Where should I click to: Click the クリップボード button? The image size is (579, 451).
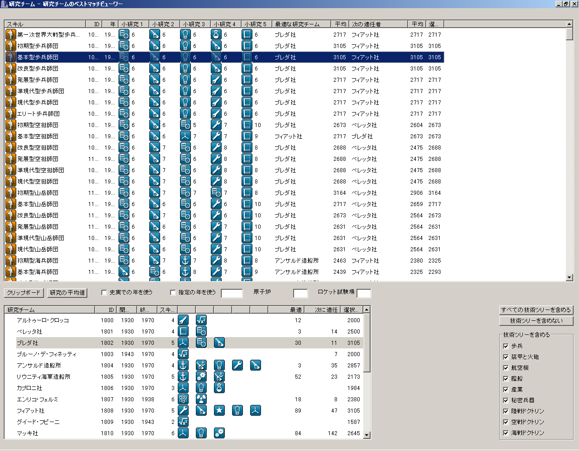pyautogui.click(x=24, y=293)
